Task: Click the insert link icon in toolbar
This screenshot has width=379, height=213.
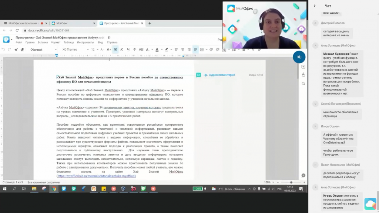Action: (x=259, y=50)
